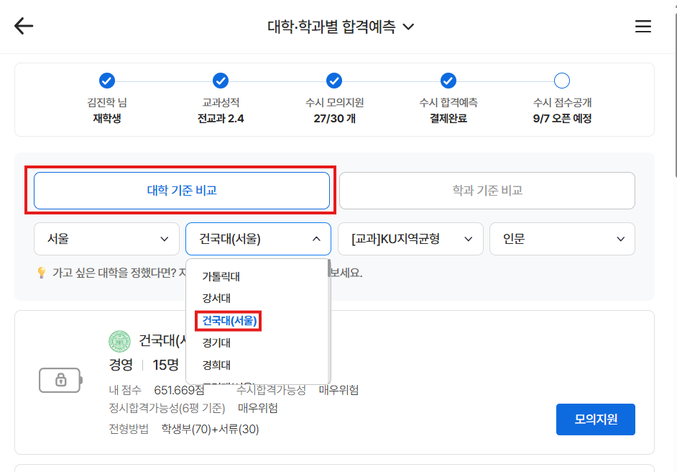Open the 서울 region dropdown

coord(106,239)
